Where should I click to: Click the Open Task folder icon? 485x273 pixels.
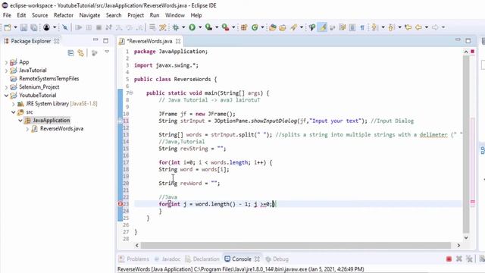click(x=283, y=27)
